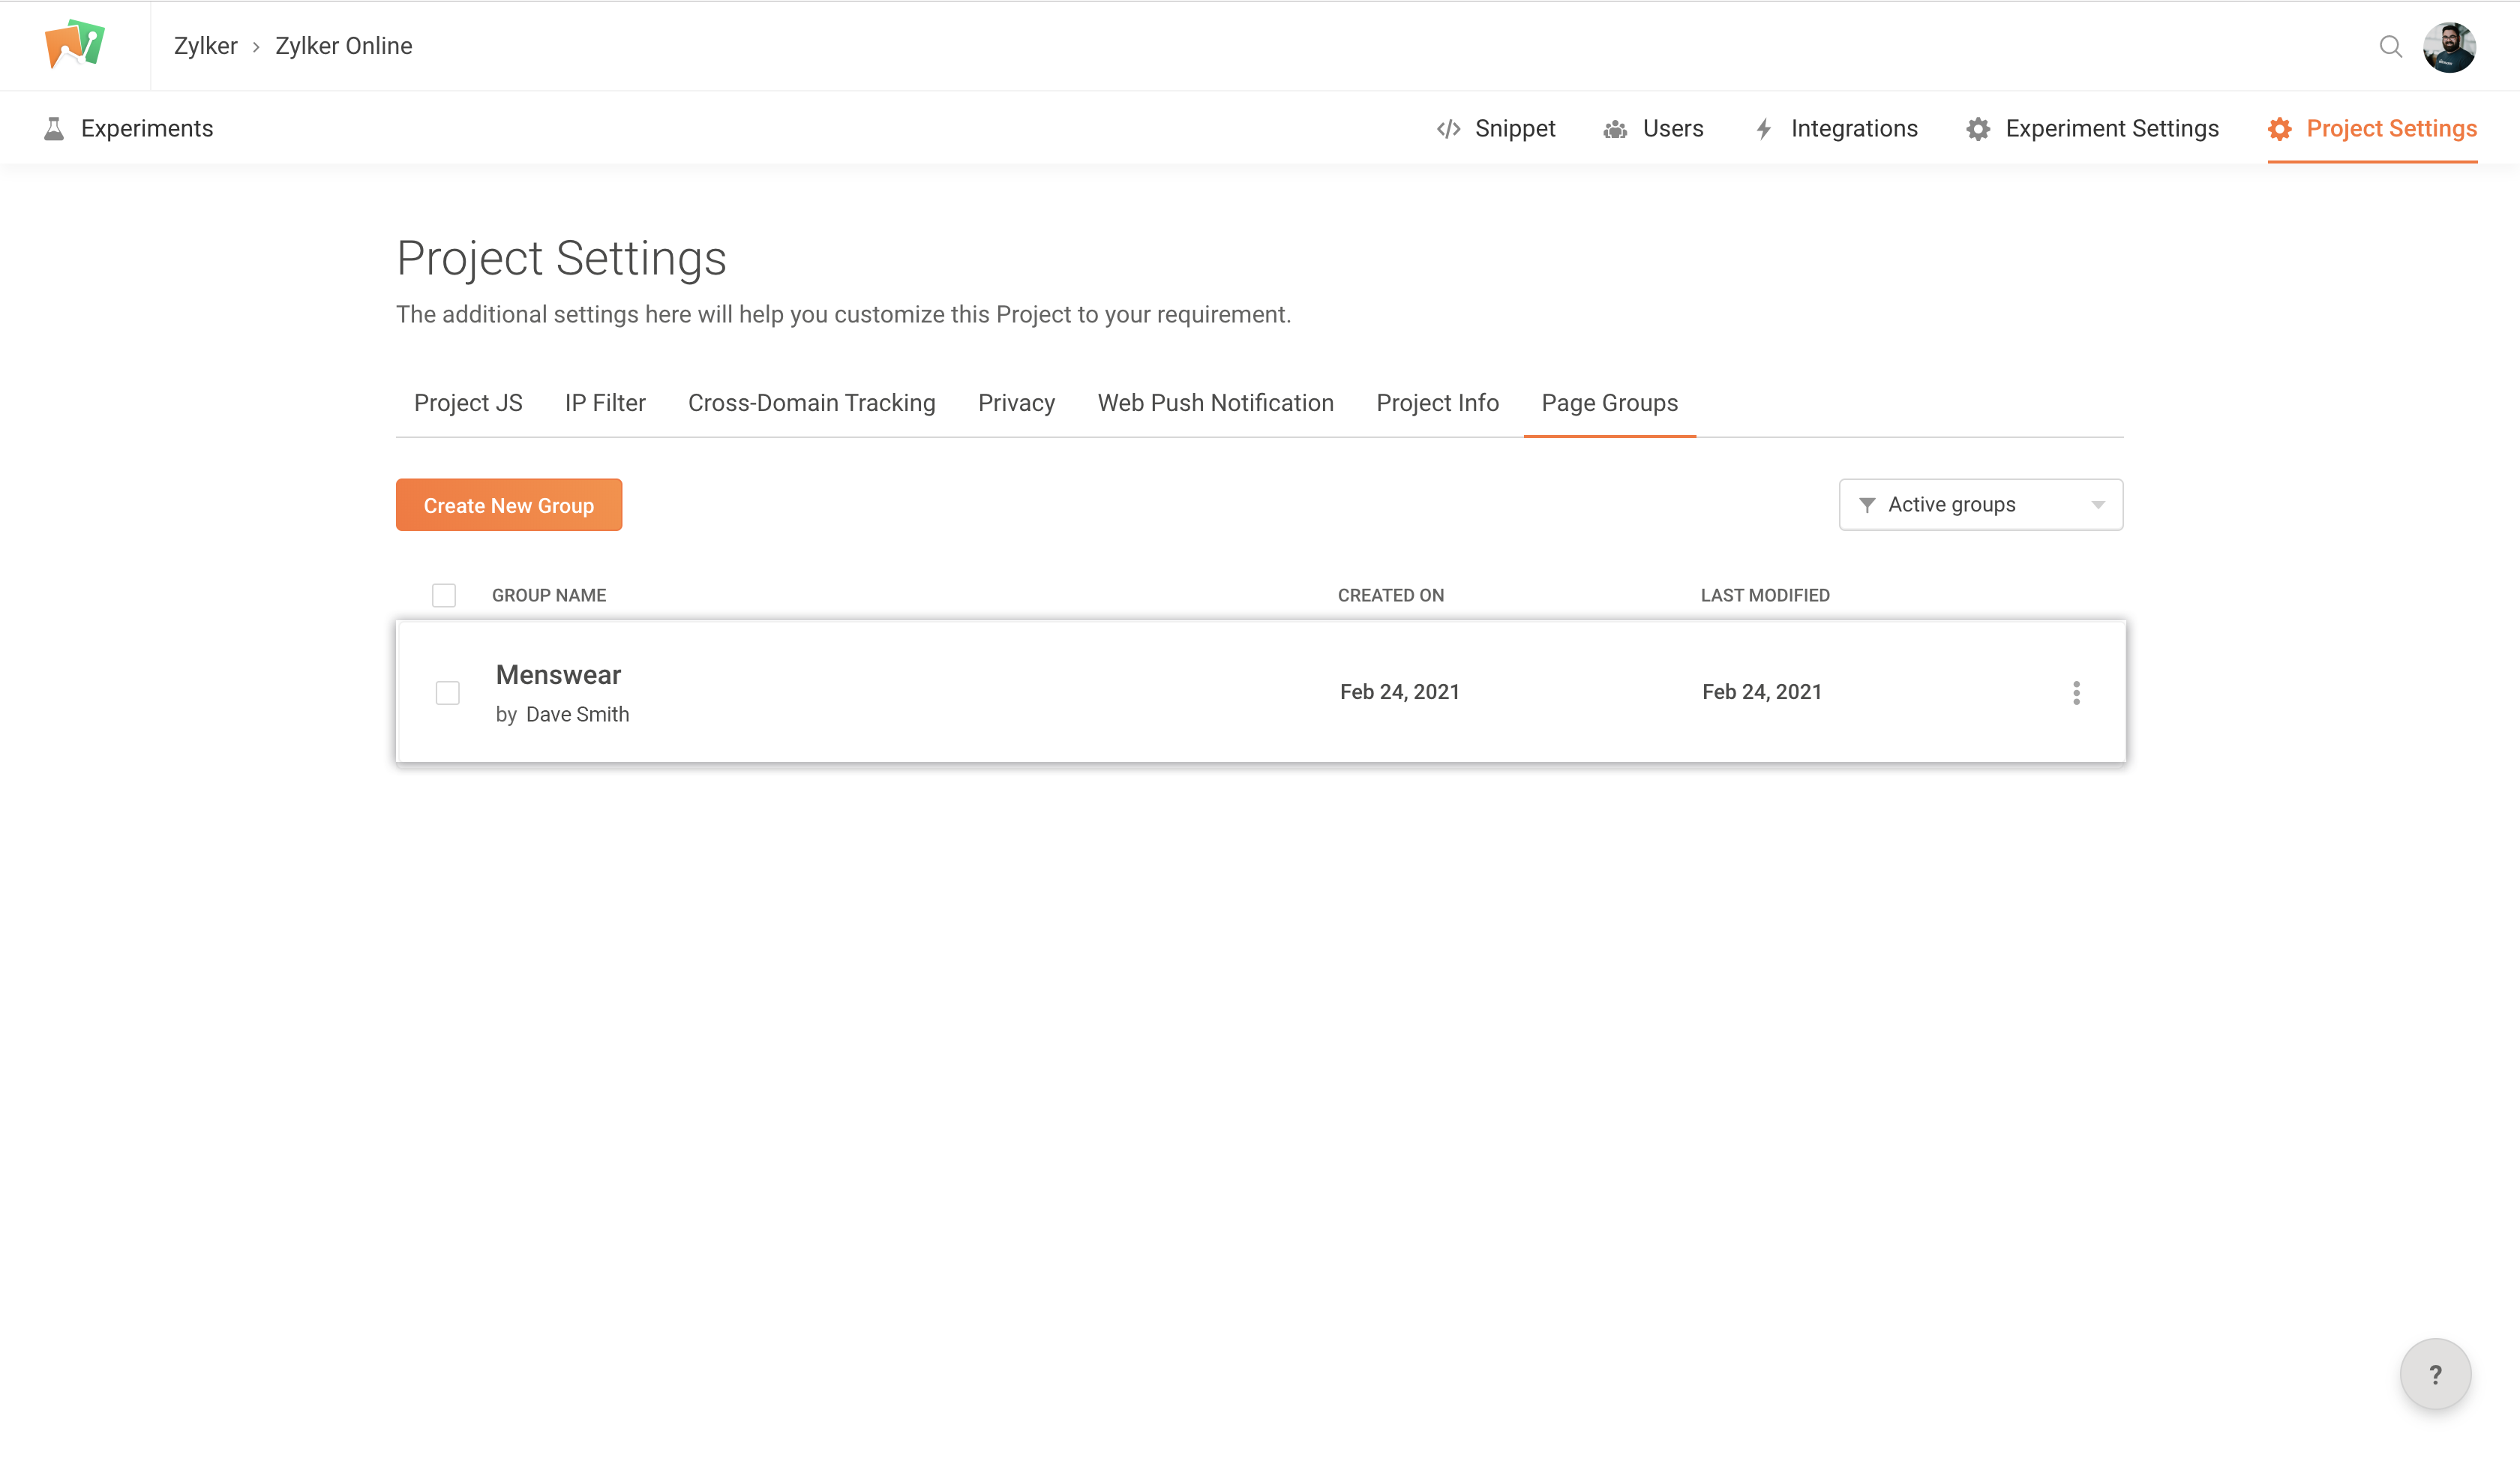This screenshot has width=2520, height=1458.
Task: Click the Integrations lightning bolt icon
Action: tap(1764, 129)
